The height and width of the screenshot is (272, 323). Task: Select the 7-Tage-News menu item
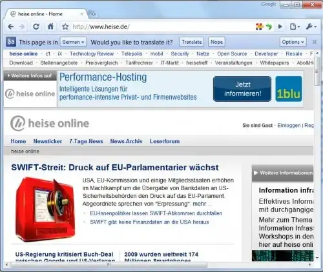86,141
